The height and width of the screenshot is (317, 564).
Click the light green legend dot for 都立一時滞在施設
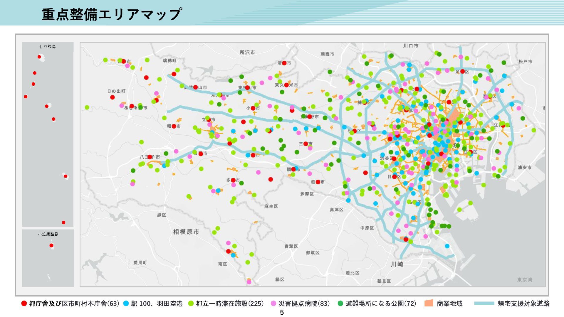point(191,303)
